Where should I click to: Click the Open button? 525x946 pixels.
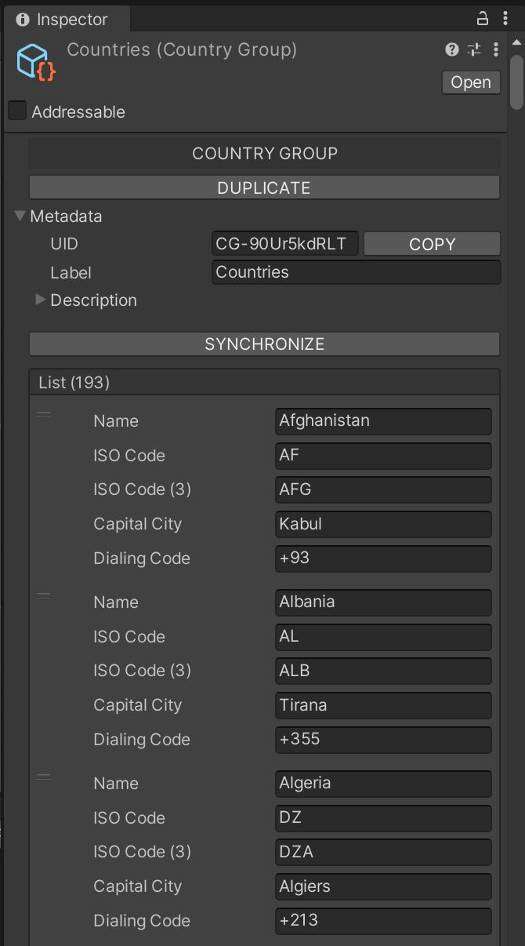point(471,82)
